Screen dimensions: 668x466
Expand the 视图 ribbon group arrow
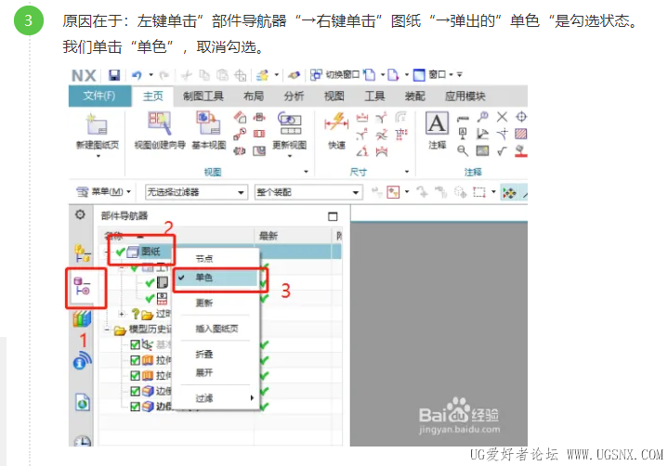[306, 172]
